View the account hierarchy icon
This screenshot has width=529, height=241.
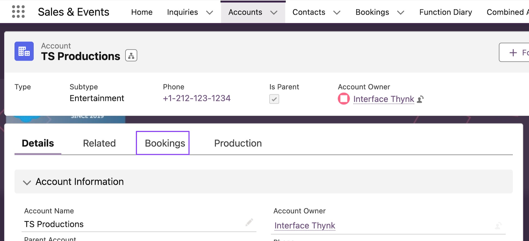[x=131, y=56]
